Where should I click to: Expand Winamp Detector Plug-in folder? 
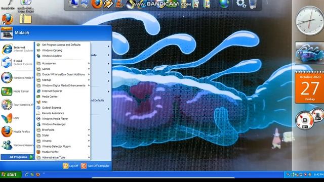(63, 146)
